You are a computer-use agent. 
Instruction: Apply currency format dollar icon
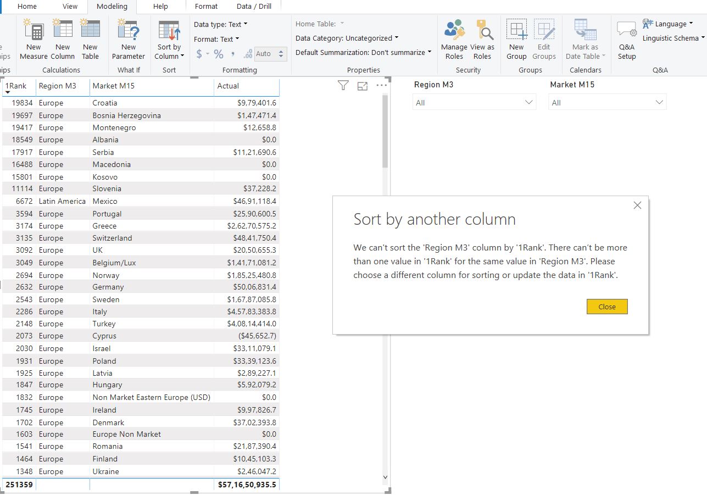coord(199,54)
